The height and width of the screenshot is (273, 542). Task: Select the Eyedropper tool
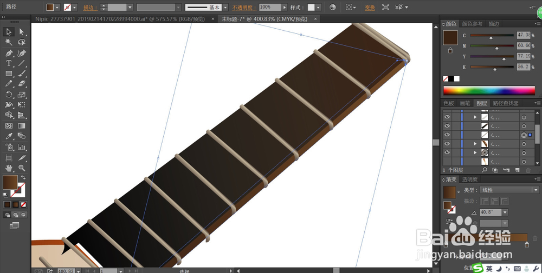9,136
